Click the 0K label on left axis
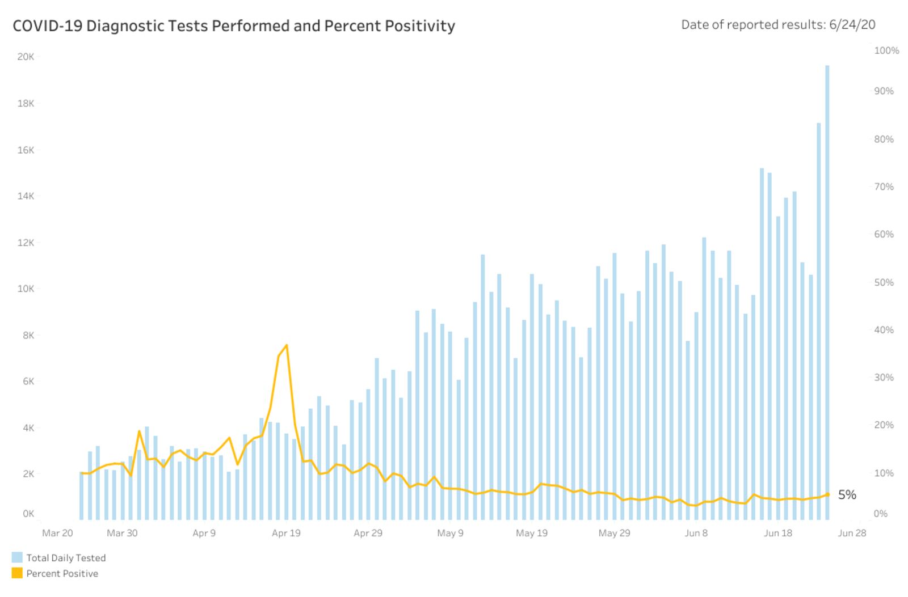 click(x=28, y=514)
